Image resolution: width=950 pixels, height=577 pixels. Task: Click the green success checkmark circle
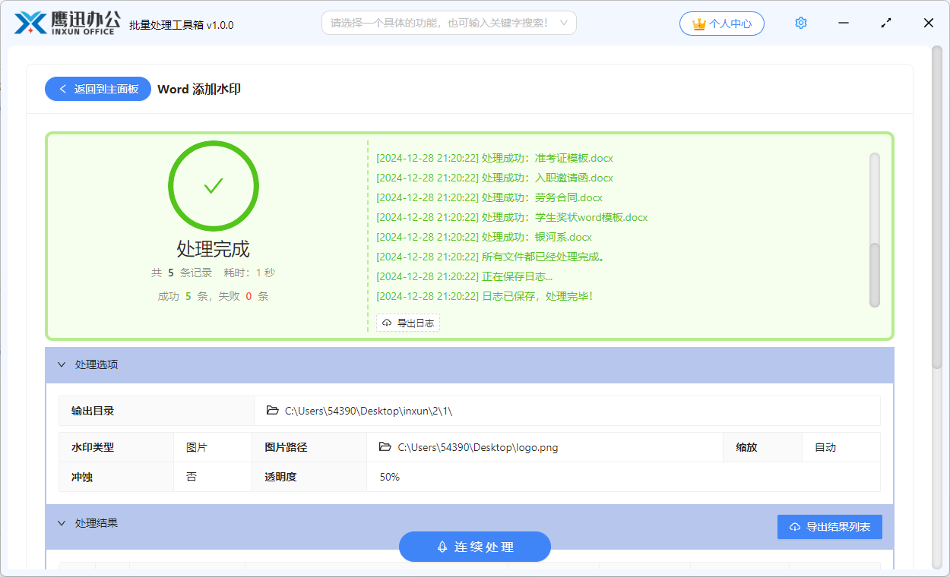214,186
